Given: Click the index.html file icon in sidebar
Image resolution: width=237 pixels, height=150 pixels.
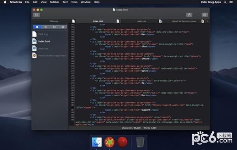Looking at the screenshot, I should (x=34, y=41).
